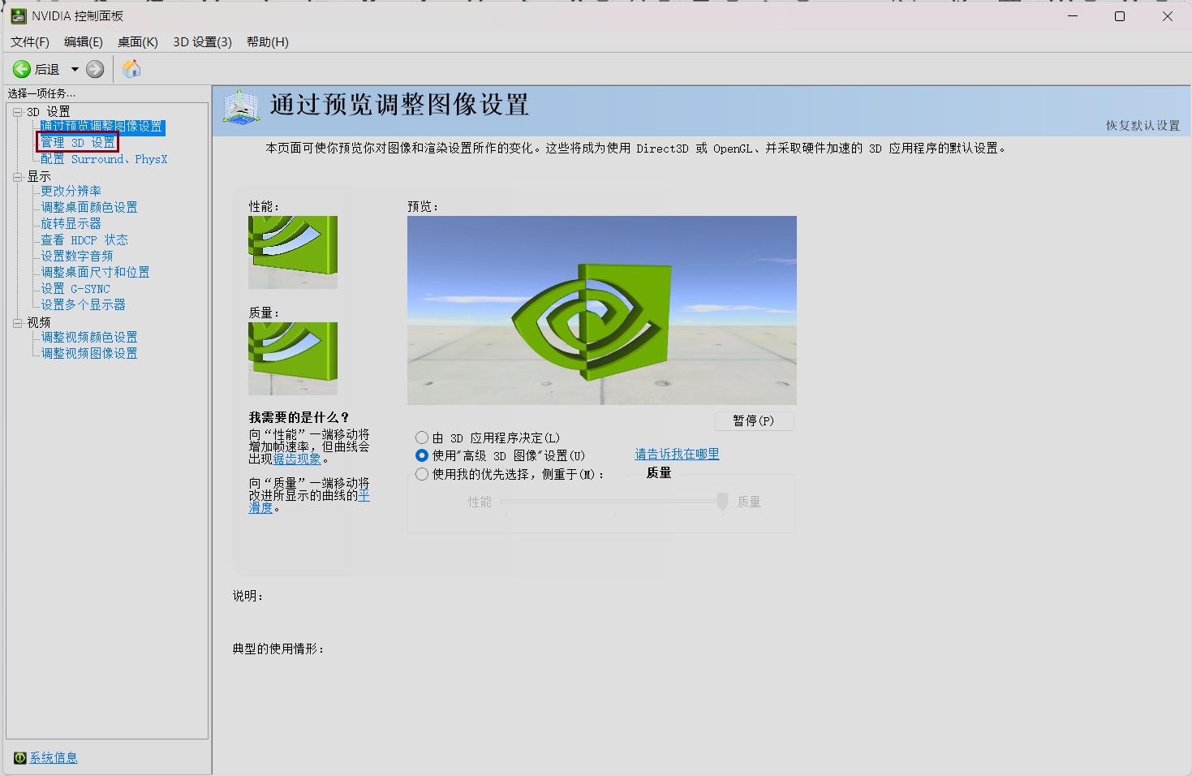
Task: Open the 文件(F) menu
Action: [x=30, y=42]
